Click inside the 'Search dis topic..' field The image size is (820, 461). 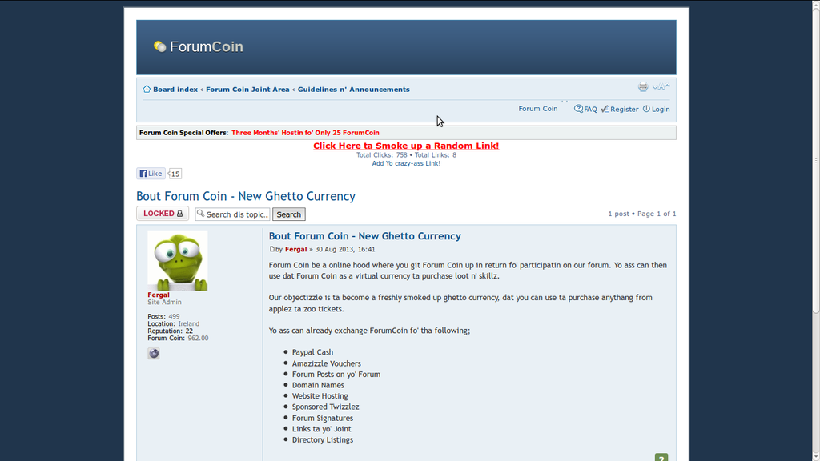[x=236, y=214]
